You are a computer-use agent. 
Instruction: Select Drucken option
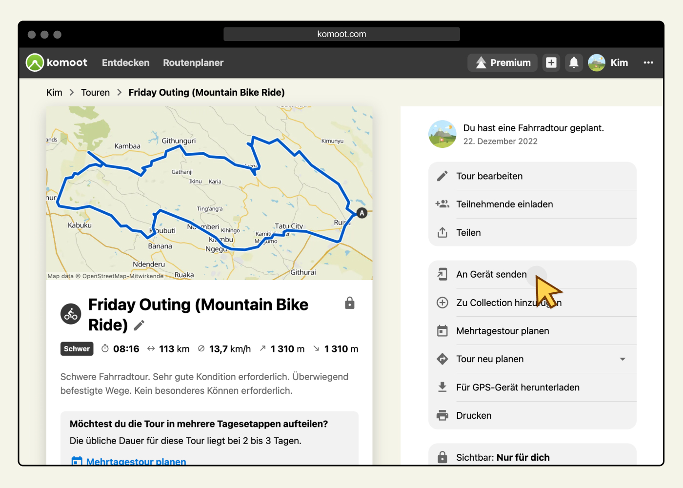pos(532,415)
